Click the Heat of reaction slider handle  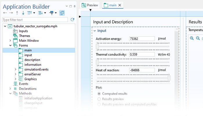pyautogui.click(x=169, y=78)
